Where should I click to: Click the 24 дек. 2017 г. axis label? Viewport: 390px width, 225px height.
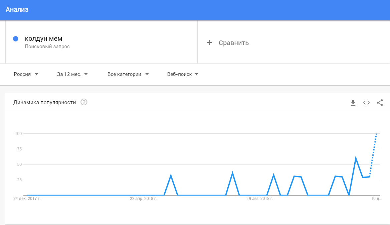(x=27, y=199)
